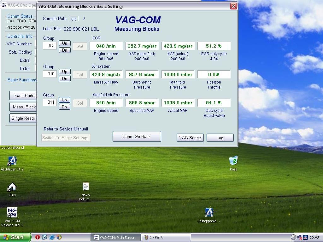Launch Opera from the quick launch bar
Viewport: 323px width, 242px height.
38,237
